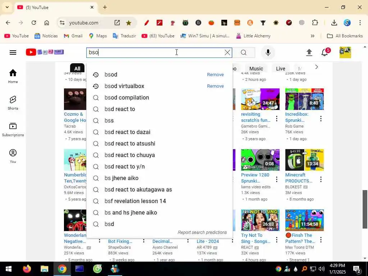Start voice search with the microphone
This screenshot has height=276, width=368.
[x=268, y=52]
